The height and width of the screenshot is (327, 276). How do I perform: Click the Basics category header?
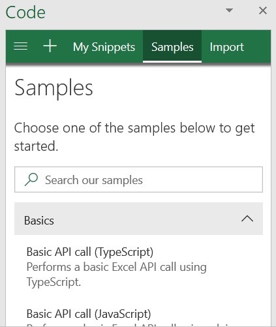pyautogui.click(x=138, y=219)
